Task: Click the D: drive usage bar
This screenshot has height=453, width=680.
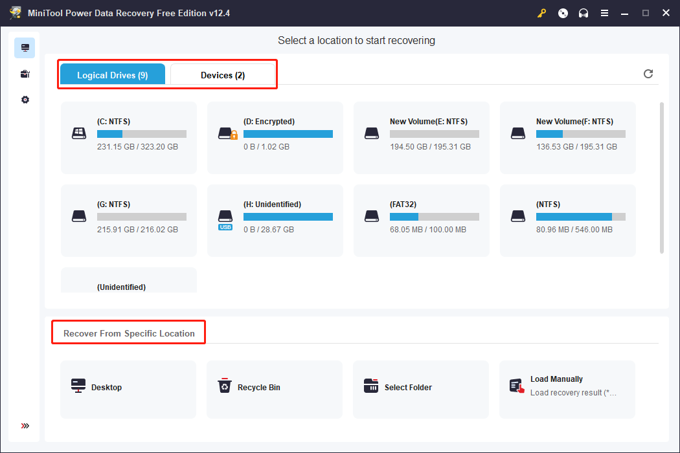Action: pyautogui.click(x=288, y=134)
